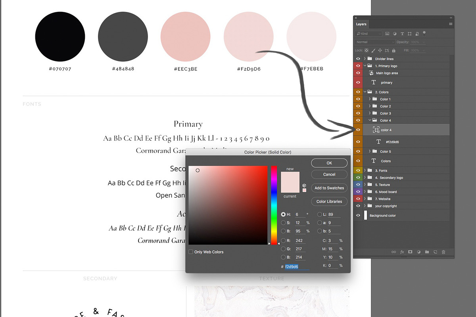Hide the Divider lines layer group
The height and width of the screenshot is (317, 476).
click(x=358, y=59)
